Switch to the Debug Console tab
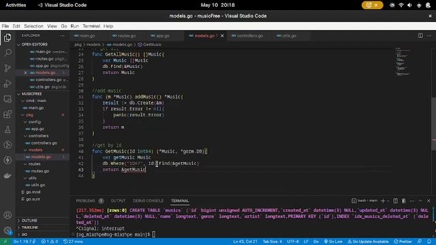The height and width of the screenshot is (245, 436). (149, 201)
